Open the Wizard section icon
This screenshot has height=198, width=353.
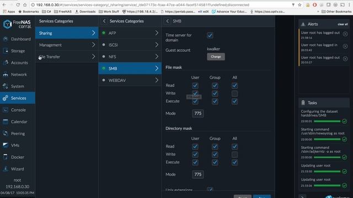click(x=6, y=169)
